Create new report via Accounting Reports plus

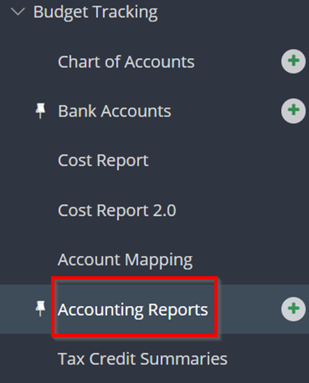[x=294, y=309]
